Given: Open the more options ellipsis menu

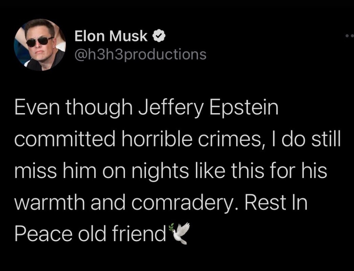Looking at the screenshot, I should [349, 36].
